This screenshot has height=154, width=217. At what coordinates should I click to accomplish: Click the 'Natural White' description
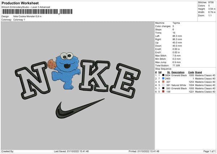pyautogui.click(x=179, y=85)
